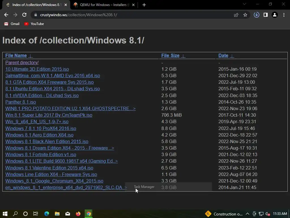The height and width of the screenshot is (218, 290).
Task: Launch Microsoft Edge from the taskbar
Action: (x=47, y=214)
